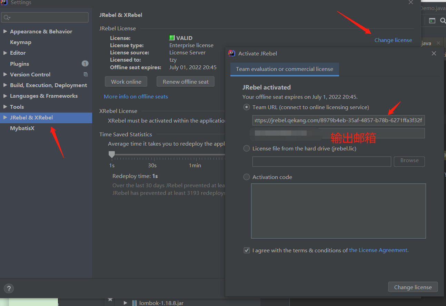Screen dimensions: 446x306
Task: Click the Browse button for license file
Action: click(409, 161)
